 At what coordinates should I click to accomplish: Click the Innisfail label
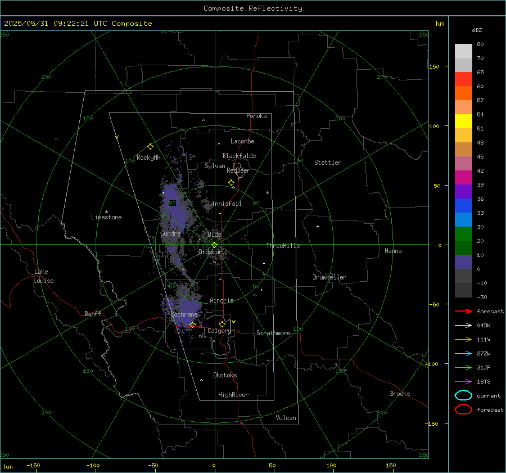(x=227, y=204)
